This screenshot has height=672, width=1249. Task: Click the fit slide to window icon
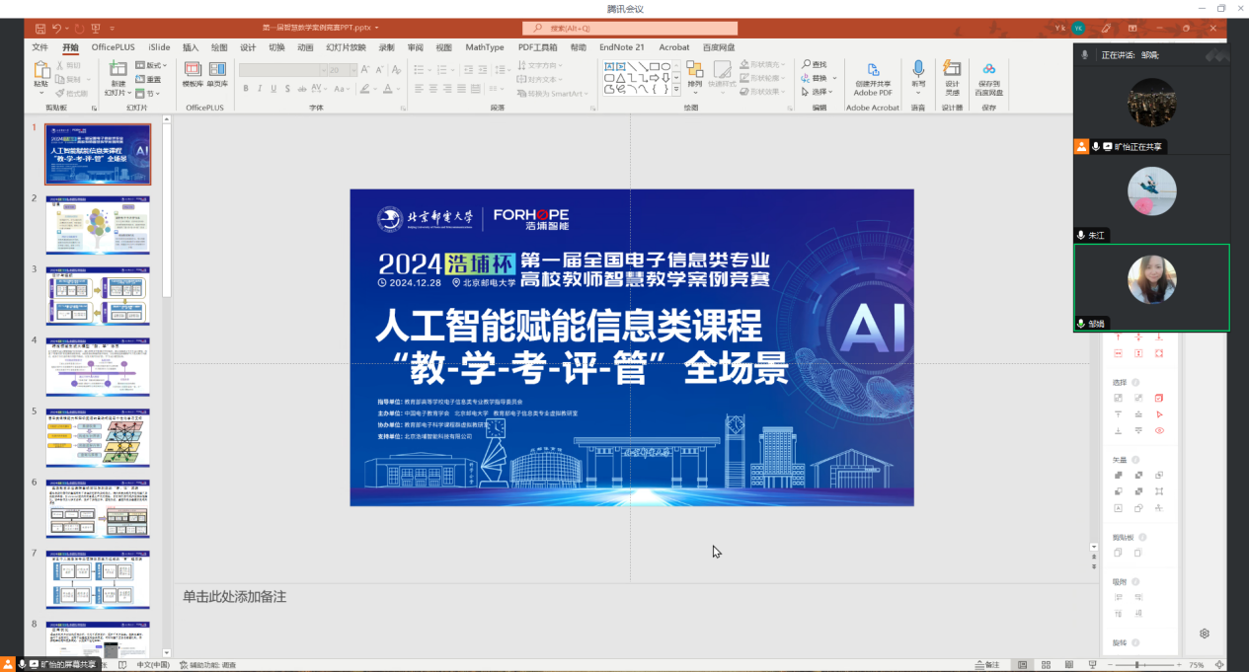click(x=1220, y=665)
